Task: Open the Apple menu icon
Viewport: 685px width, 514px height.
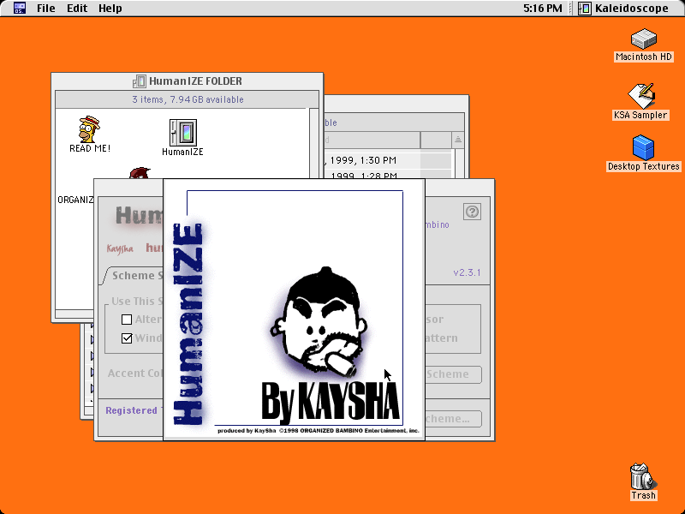Action: pos(20,8)
